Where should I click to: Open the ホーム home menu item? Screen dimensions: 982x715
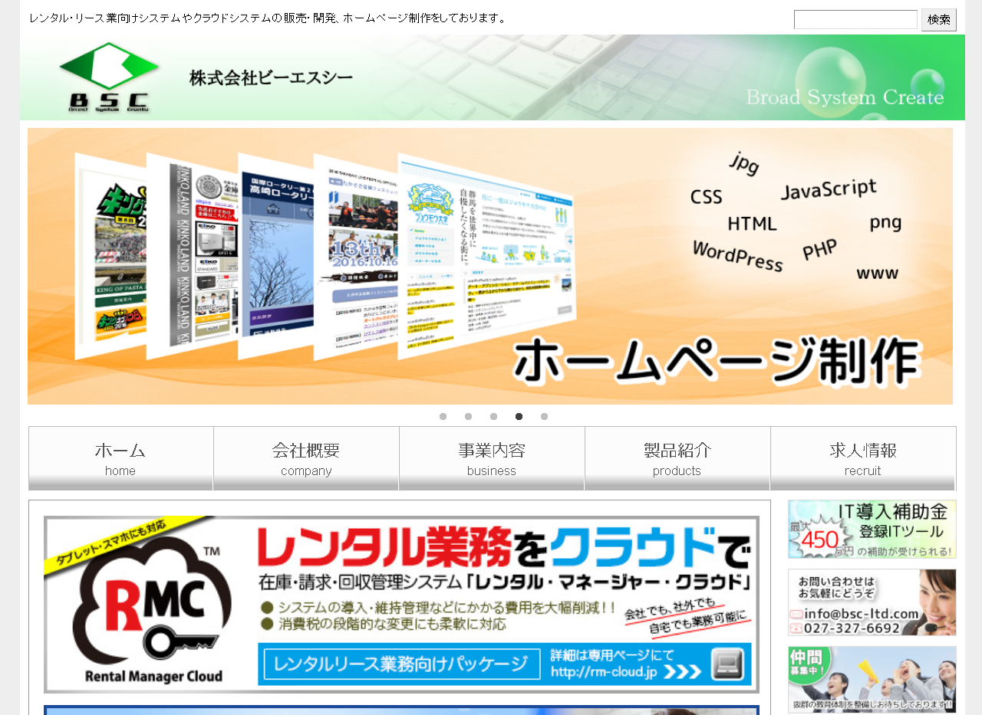121,458
